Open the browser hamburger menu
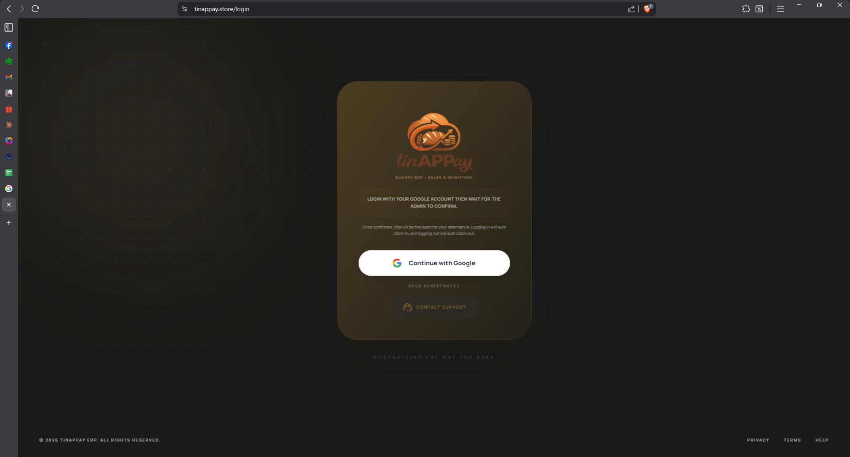 pyautogui.click(x=780, y=9)
